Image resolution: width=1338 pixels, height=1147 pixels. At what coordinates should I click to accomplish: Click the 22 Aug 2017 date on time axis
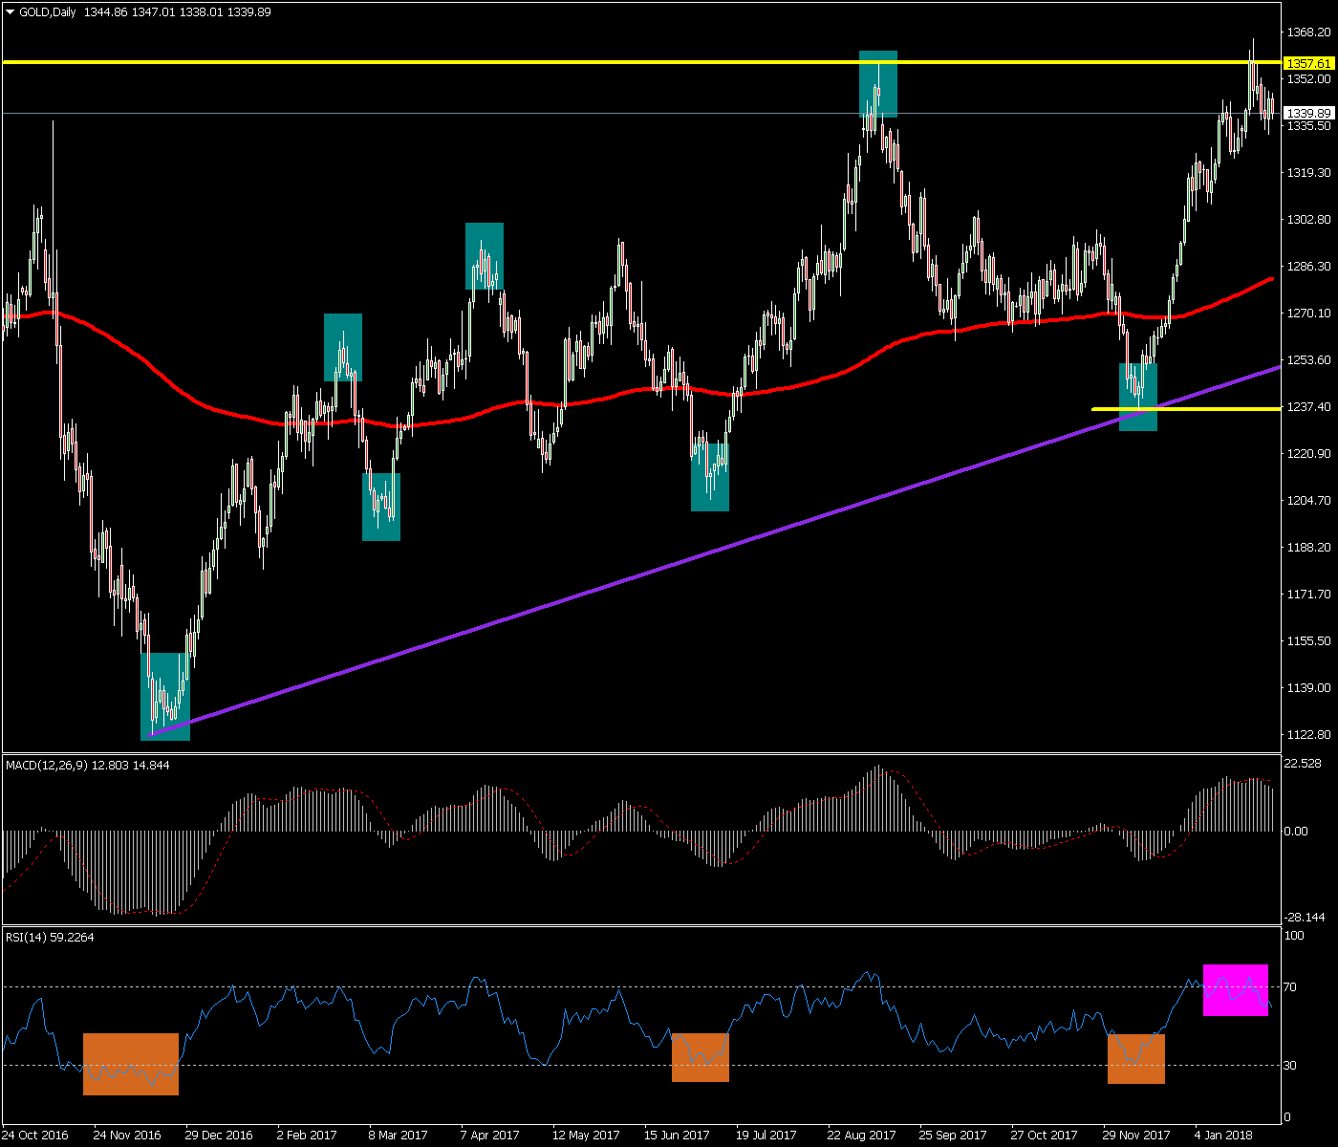tap(861, 1135)
